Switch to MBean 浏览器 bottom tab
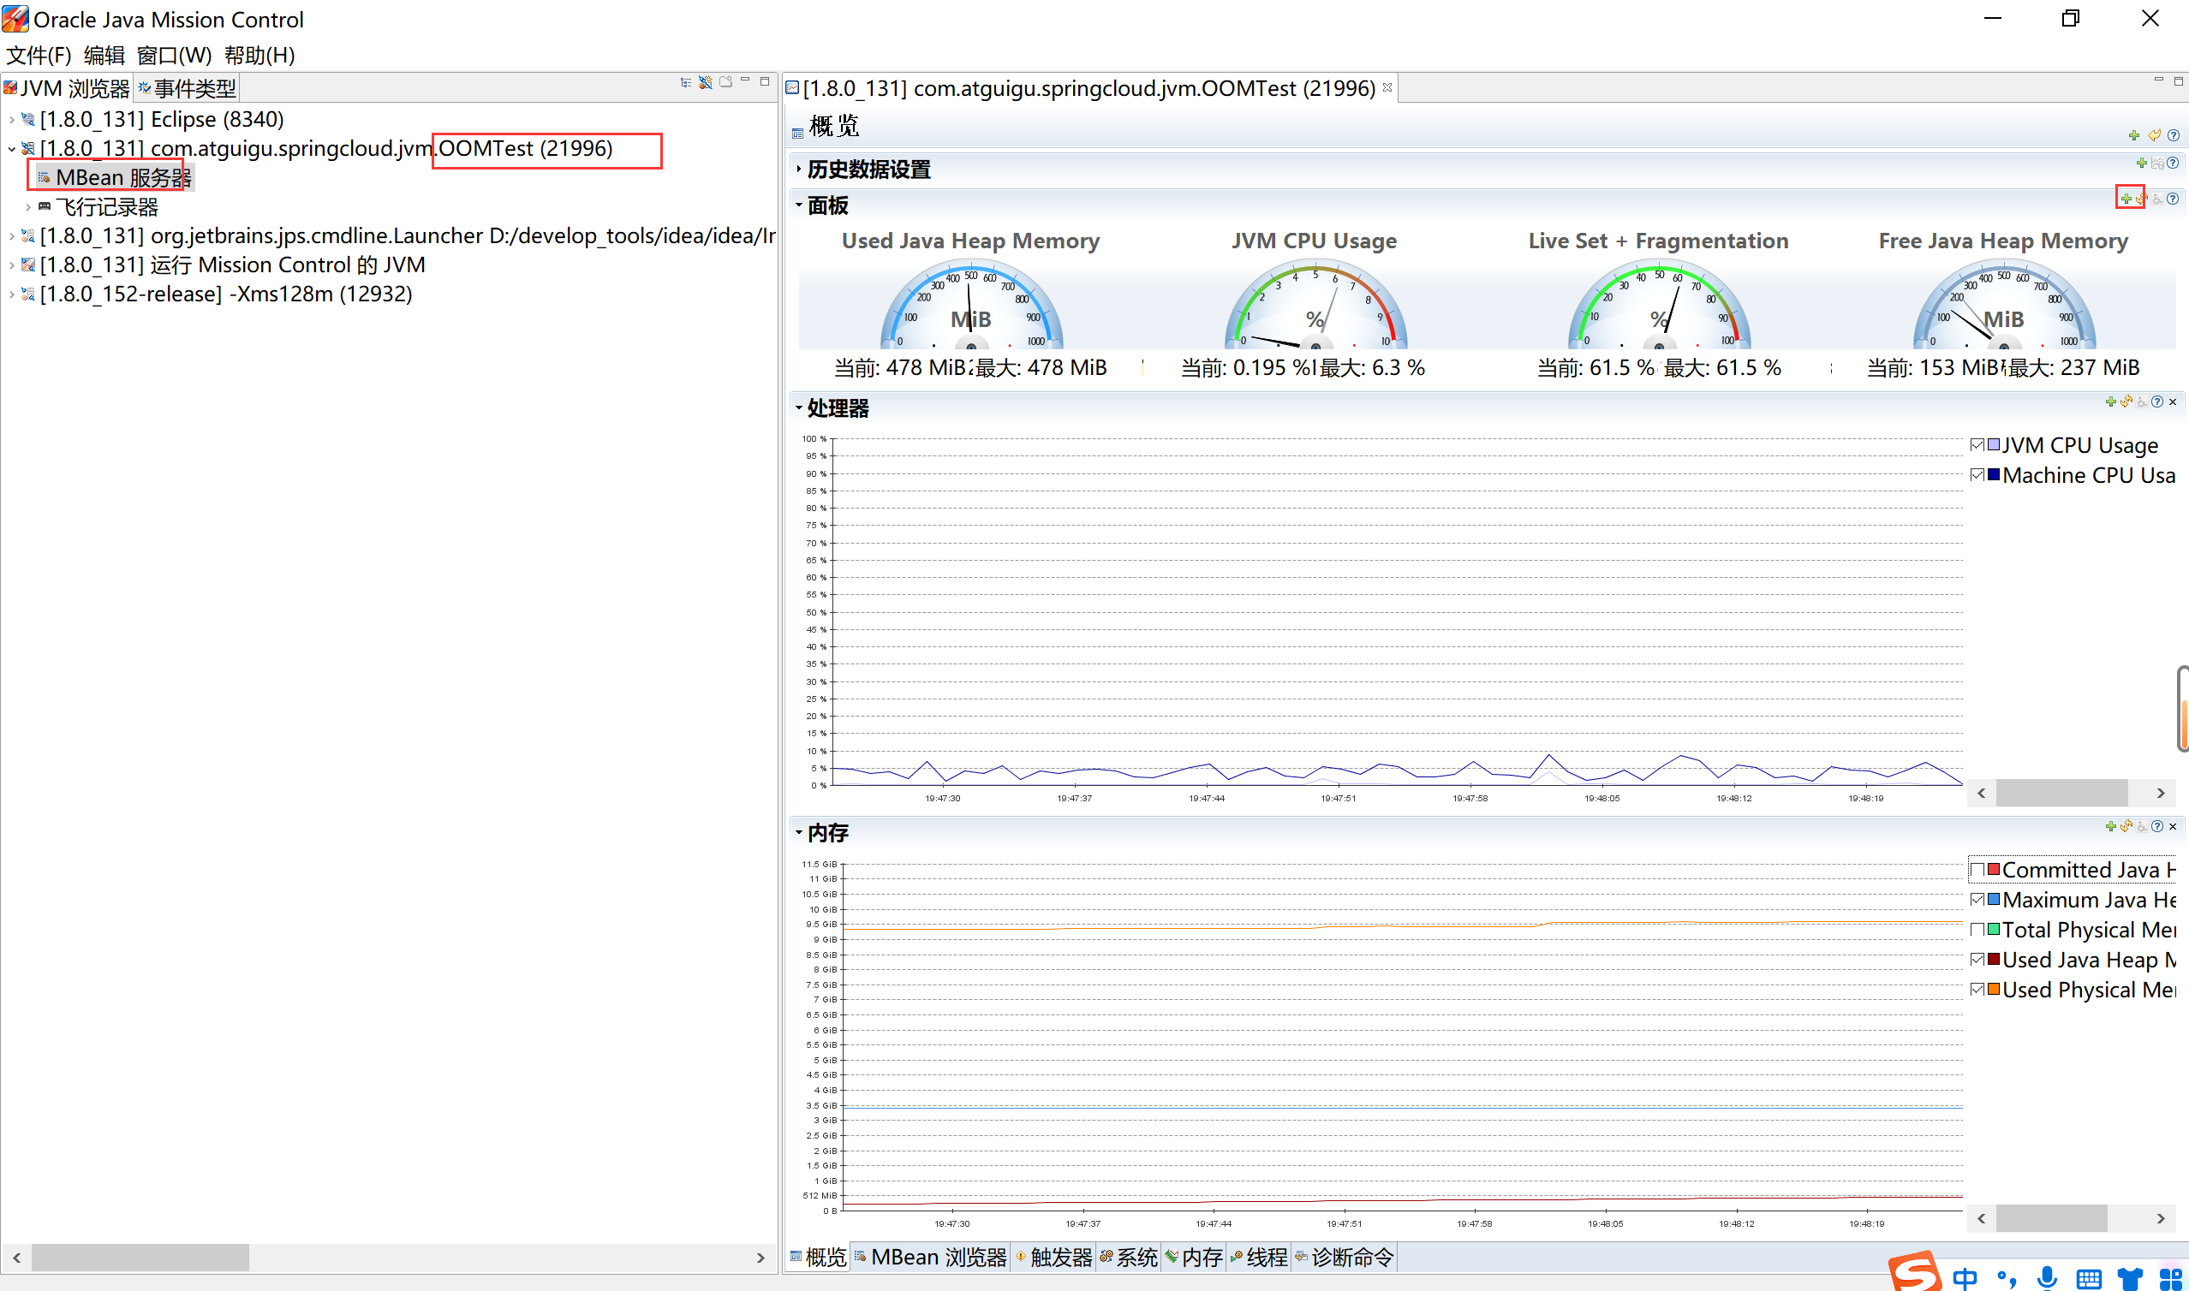The image size is (2189, 1291). click(x=930, y=1257)
